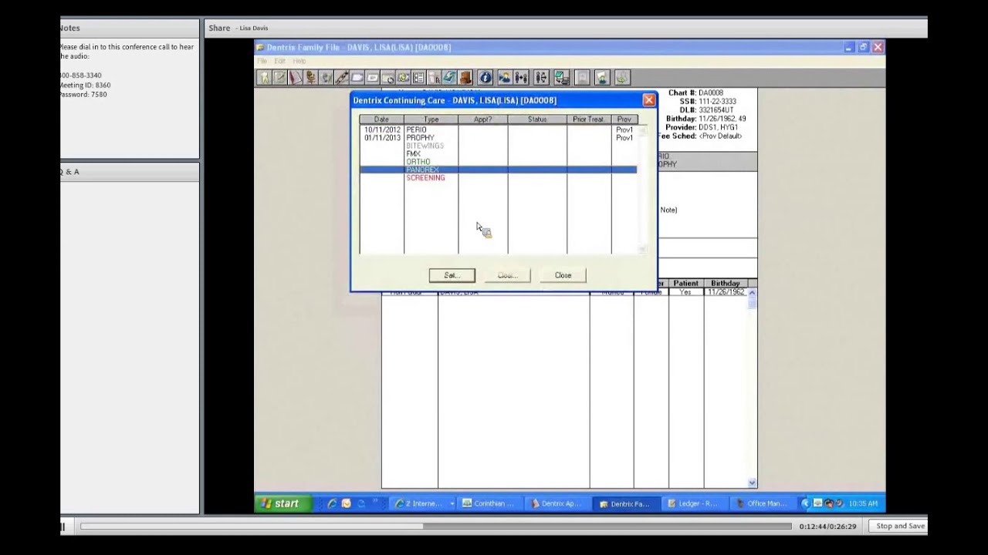Select the PROPHY continuing care row

(498, 138)
